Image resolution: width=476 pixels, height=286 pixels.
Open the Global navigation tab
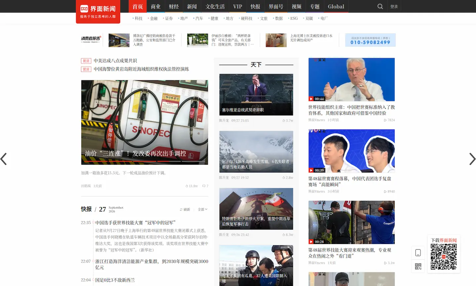click(336, 6)
